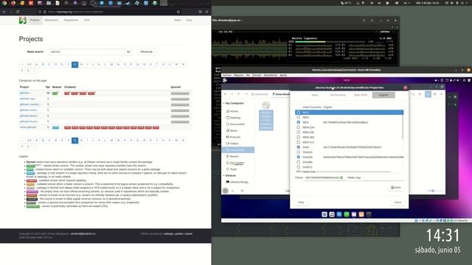Open Dispositivos menu in VirtualBox
This screenshot has width=472, height=265.
pyautogui.click(x=271, y=75)
